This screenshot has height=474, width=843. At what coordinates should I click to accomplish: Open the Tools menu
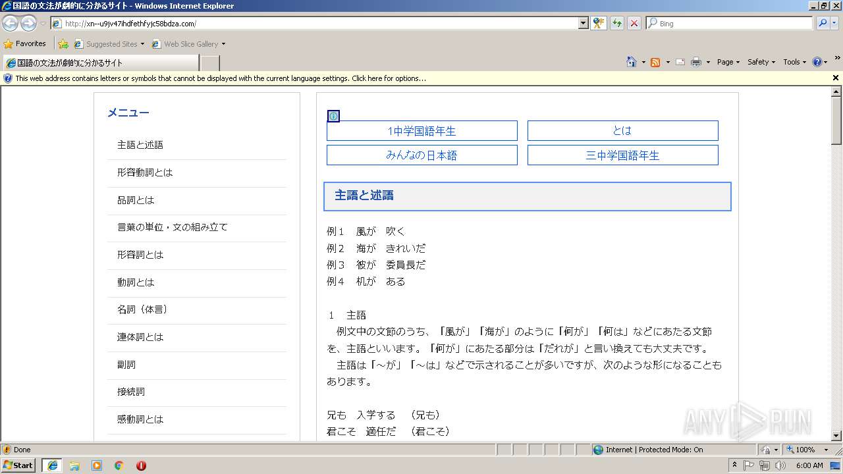point(794,62)
